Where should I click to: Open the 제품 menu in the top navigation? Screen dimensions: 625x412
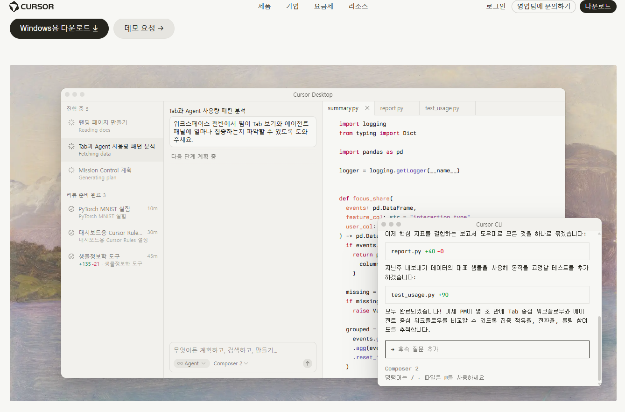264,7
